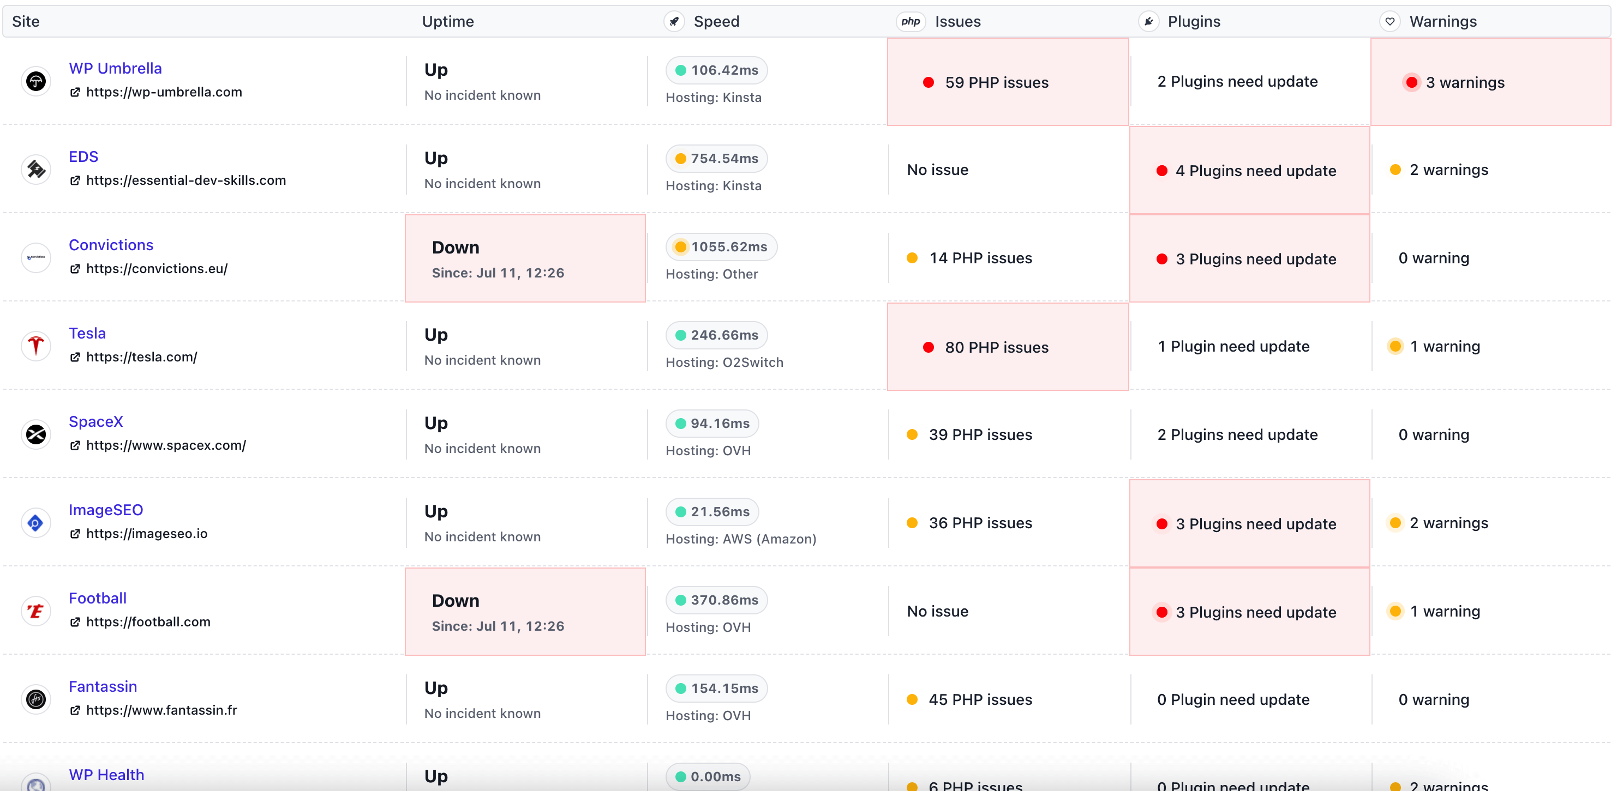Sort by the Speed column header
This screenshot has width=1617, height=791.
point(716,21)
